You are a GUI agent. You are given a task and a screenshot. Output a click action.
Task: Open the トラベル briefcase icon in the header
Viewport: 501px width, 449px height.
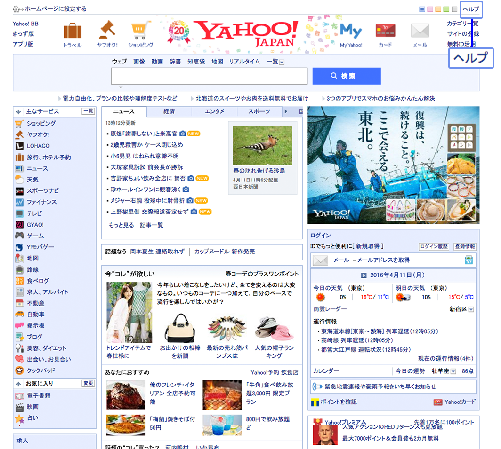[72, 31]
